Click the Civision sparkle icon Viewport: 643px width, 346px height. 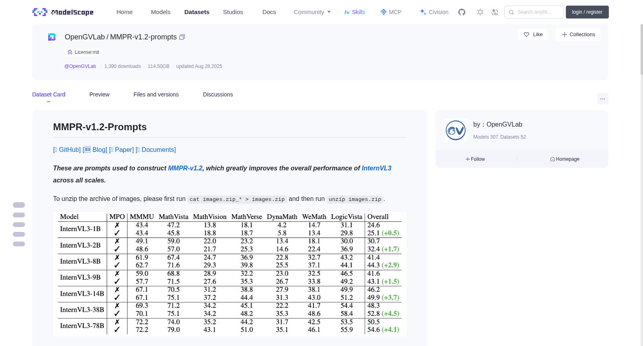[x=423, y=12]
